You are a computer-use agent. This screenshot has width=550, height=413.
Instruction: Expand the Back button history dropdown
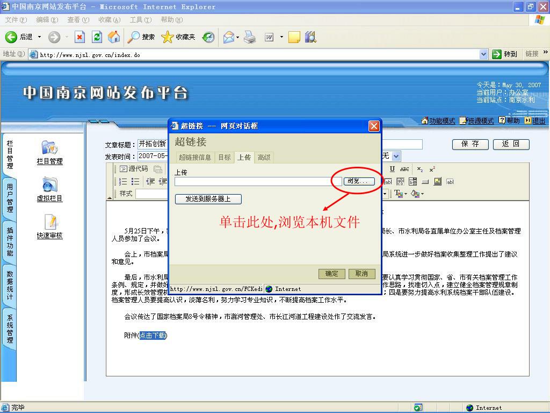tap(39, 37)
